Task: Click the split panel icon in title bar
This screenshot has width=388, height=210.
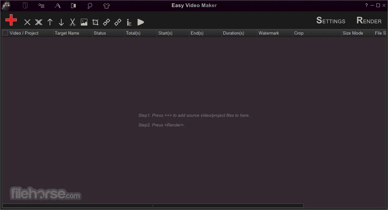Action: tap(73, 5)
